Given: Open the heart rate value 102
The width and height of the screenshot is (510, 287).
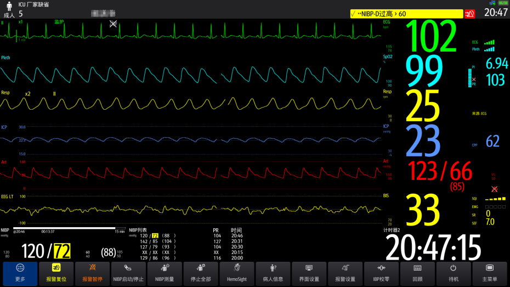Looking at the screenshot, I should coord(431,36).
